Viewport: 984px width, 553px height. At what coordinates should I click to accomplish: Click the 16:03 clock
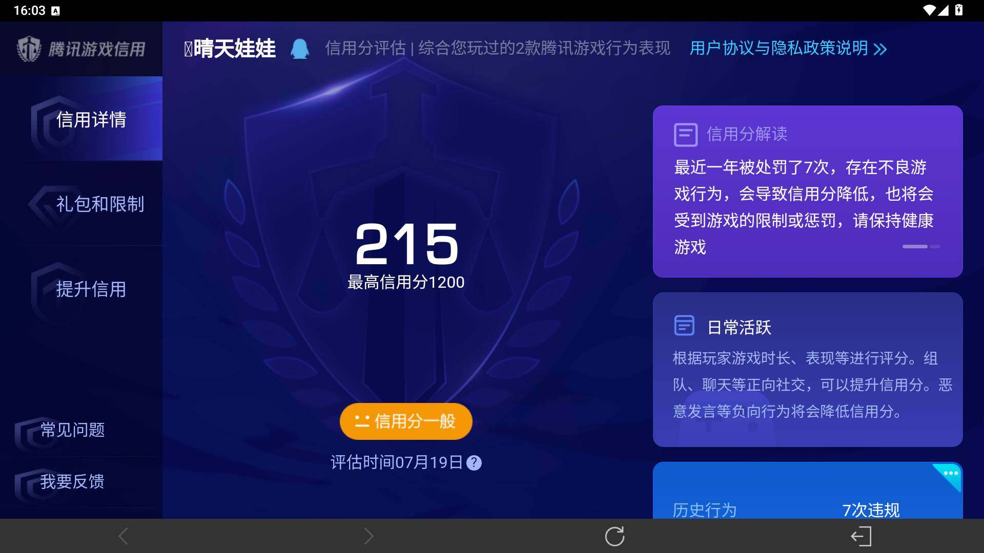tap(29, 10)
